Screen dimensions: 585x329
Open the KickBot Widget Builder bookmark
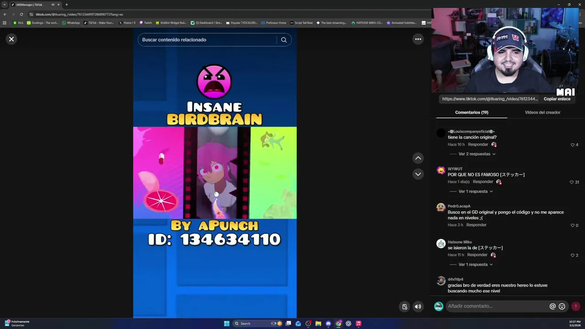[171, 22]
